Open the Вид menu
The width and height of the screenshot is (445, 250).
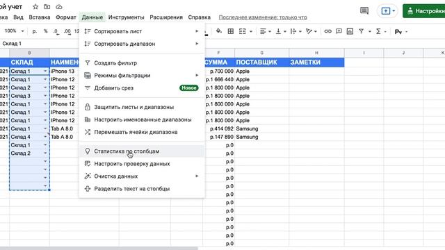(x=18, y=17)
